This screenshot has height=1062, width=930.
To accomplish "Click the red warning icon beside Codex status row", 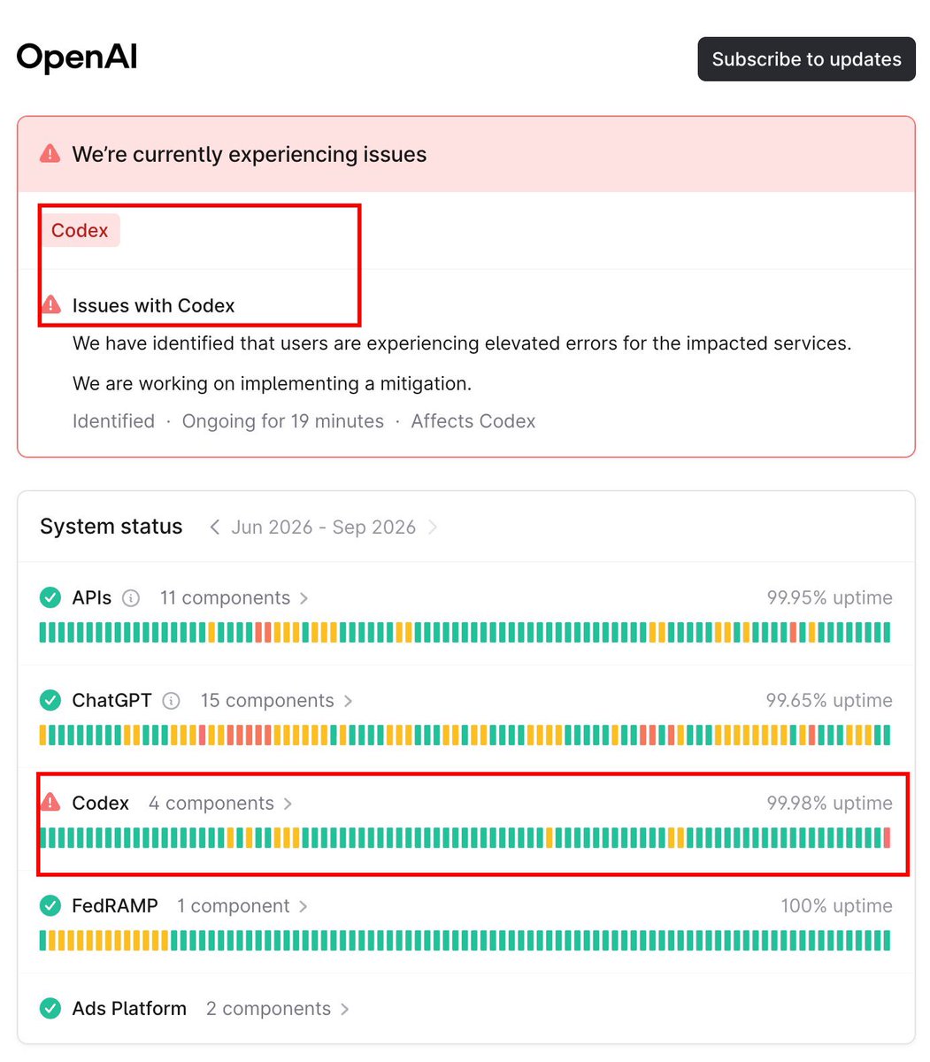I will (x=50, y=803).
